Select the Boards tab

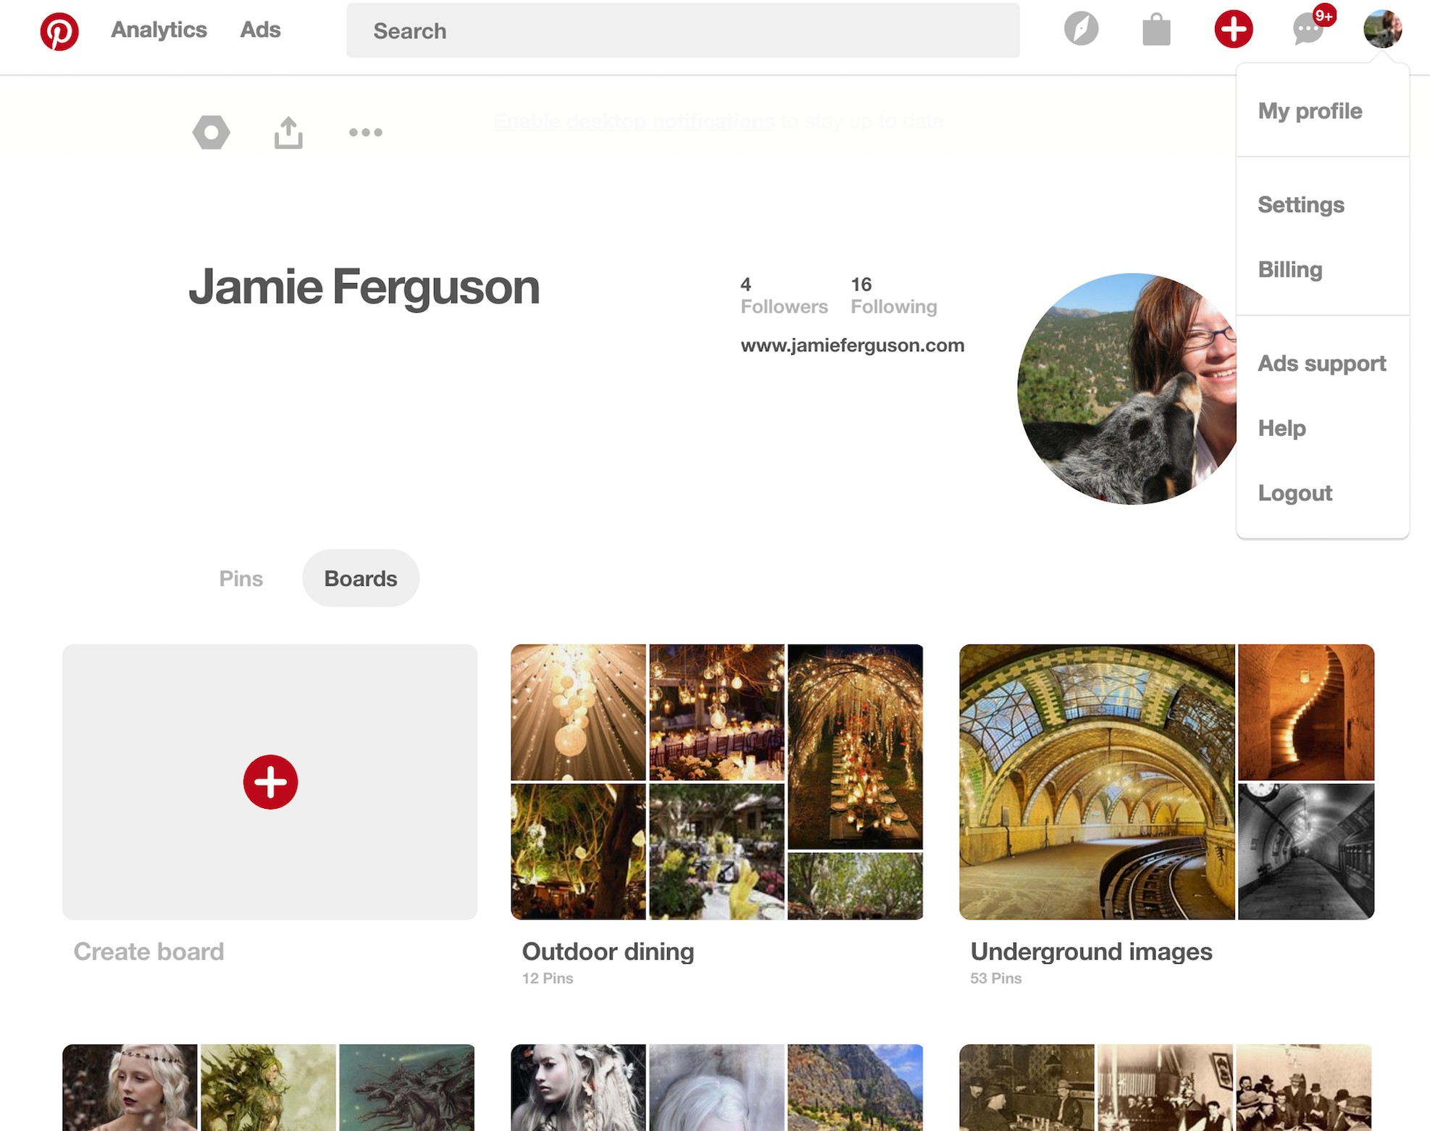coord(360,578)
